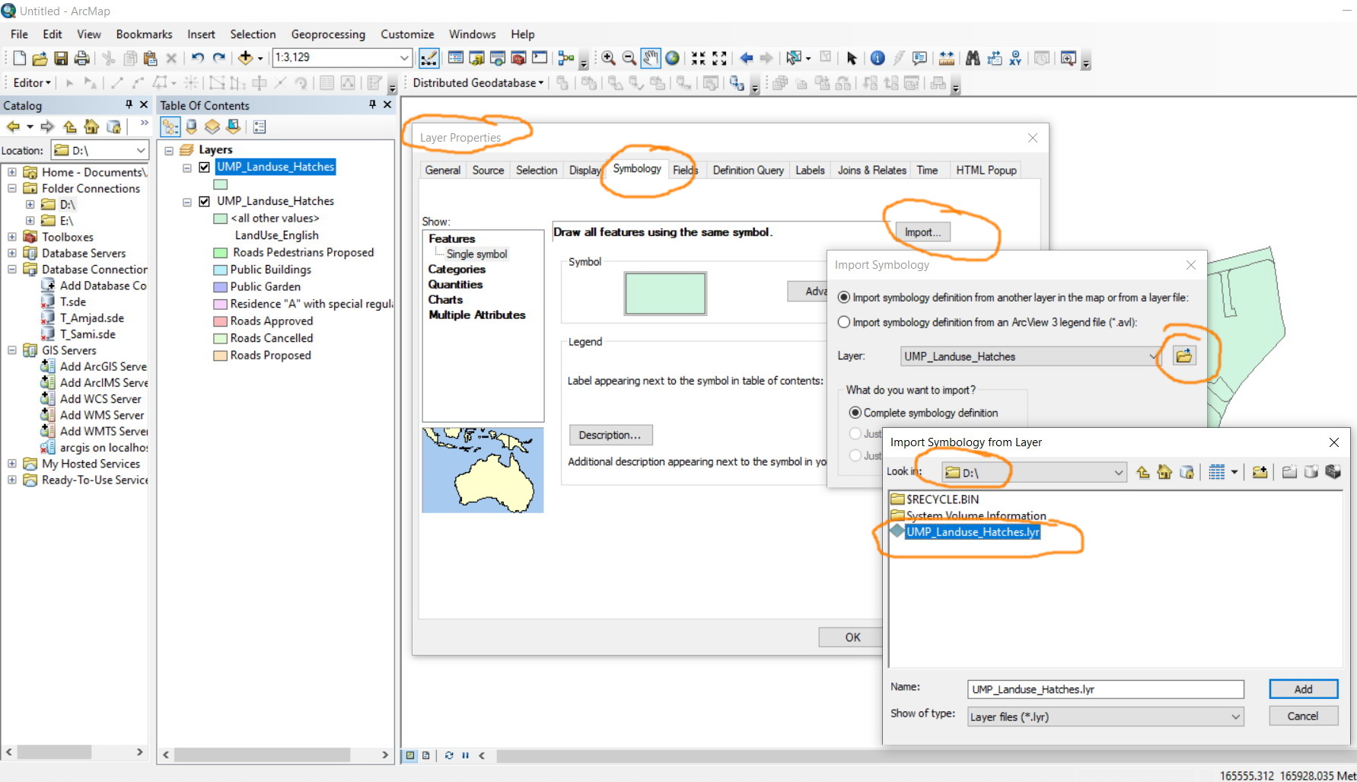Screen dimensions: 1357x782
Task: Open the Look in drive dropdown
Action: coord(1118,472)
